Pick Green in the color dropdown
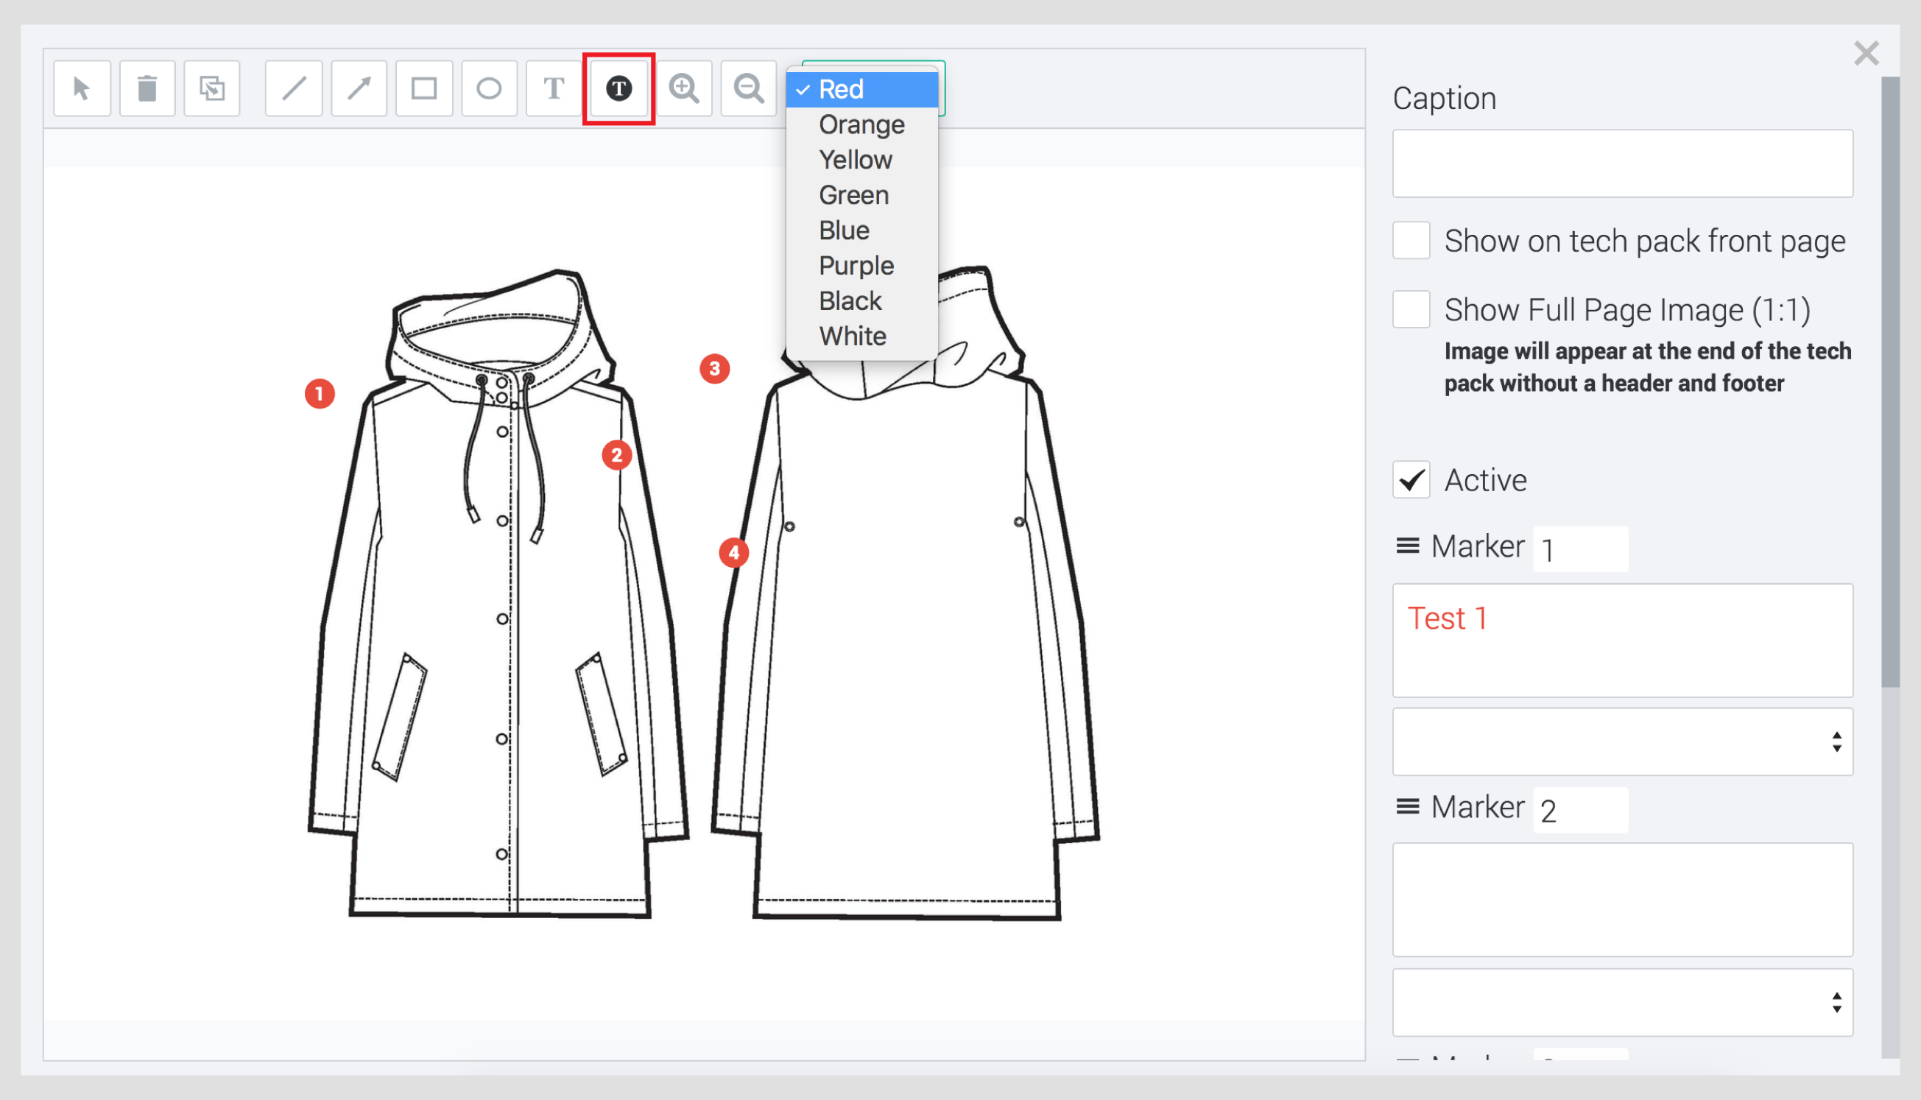The width and height of the screenshot is (1921, 1100). [853, 195]
